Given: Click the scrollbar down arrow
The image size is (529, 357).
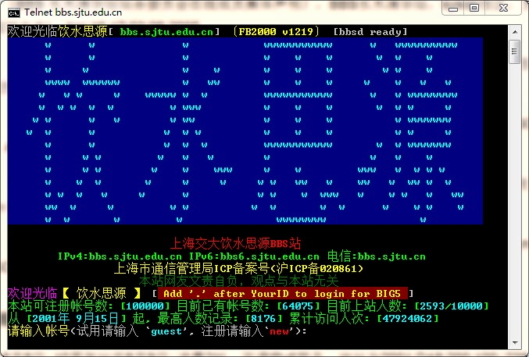Looking at the screenshot, I should tap(515, 342).
